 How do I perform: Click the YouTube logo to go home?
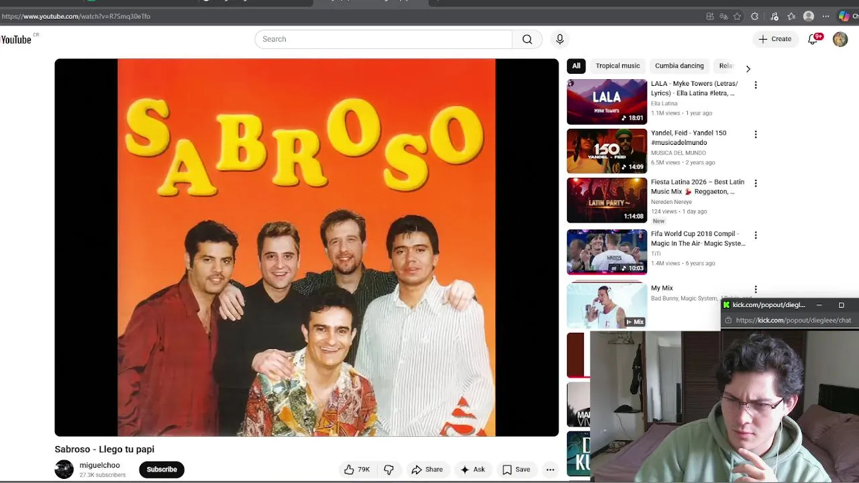[x=16, y=39]
